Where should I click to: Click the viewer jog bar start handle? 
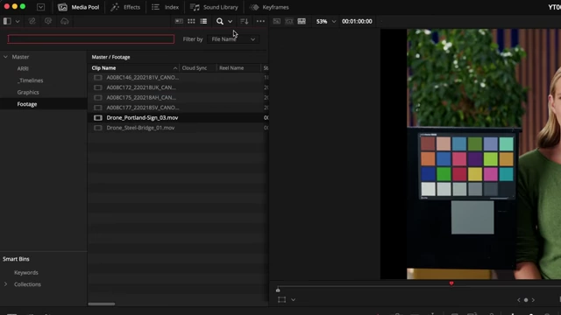click(278, 290)
